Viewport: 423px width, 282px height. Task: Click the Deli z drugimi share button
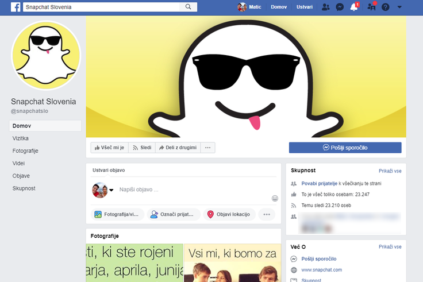point(178,148)
